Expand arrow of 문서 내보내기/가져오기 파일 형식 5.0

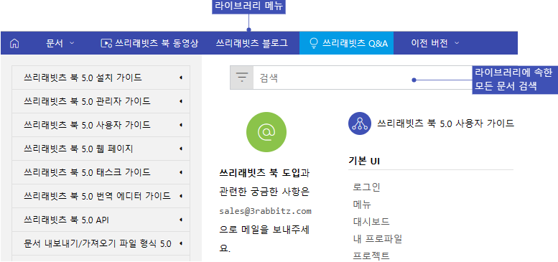tap(181, 243)
